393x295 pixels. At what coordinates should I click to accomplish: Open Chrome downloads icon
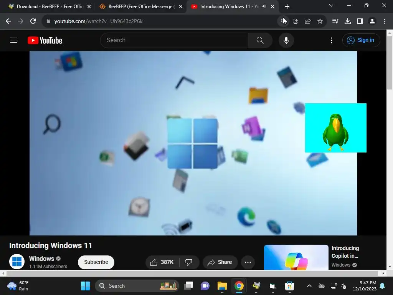point(348,22)
